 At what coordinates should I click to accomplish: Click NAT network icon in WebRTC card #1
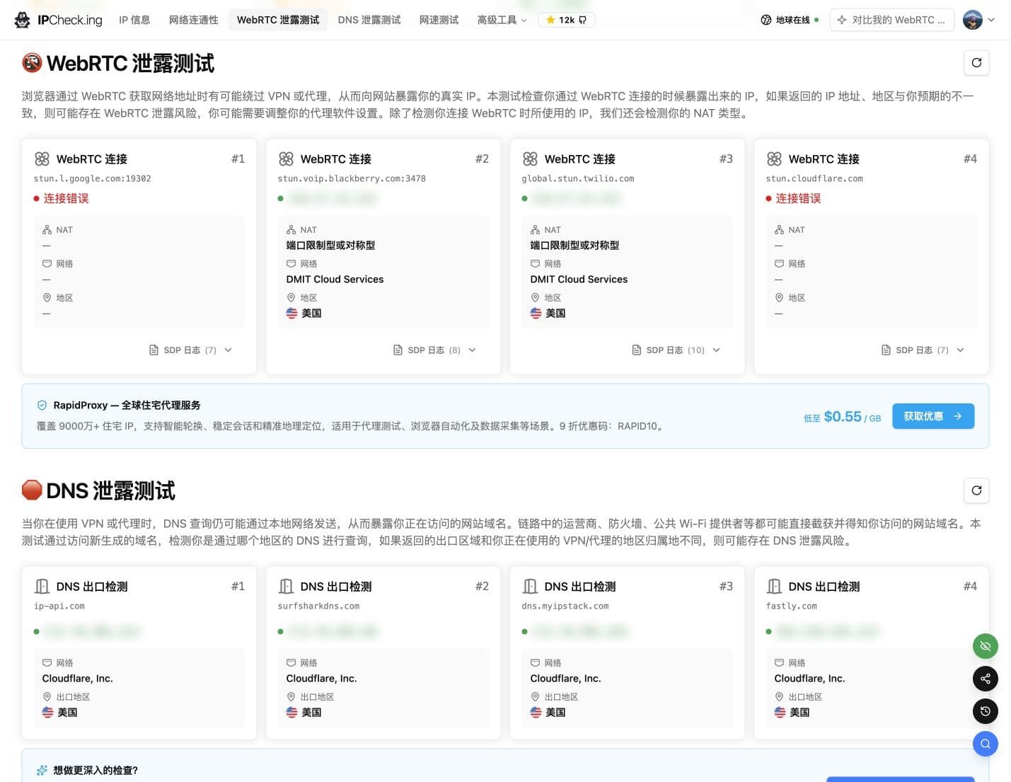tap(47, 230)
